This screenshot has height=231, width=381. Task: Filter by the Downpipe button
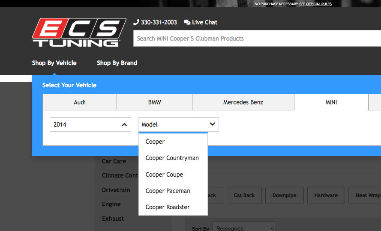coord(284,195)
